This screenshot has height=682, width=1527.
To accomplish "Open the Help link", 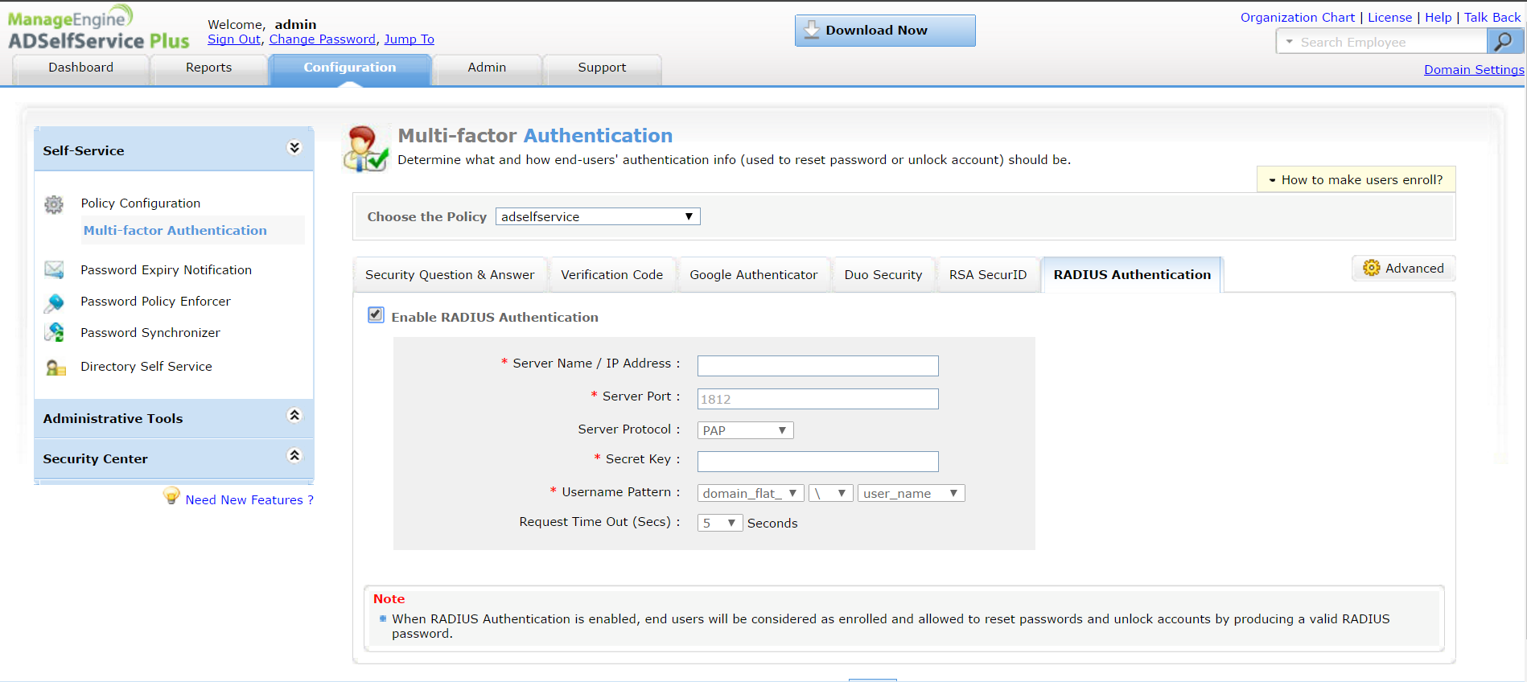I will coord(1438,18).
